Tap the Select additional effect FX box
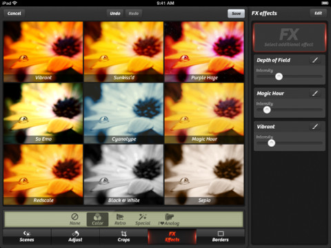 pyautogui.click(x=290, y=37)
